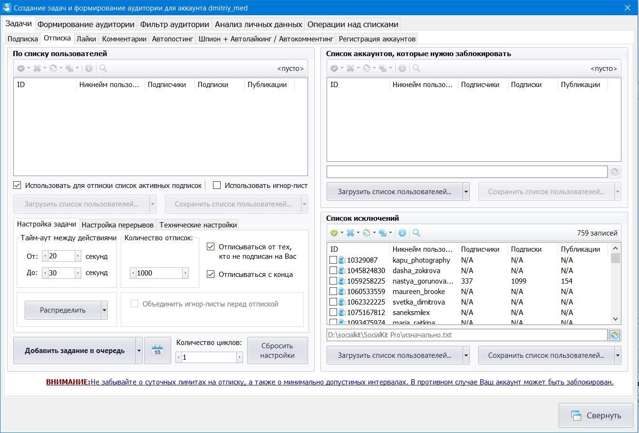Image resolution: width=639 pixels, height=433 pixels.
Task: Increase the unfollow count 1000 stepper
Action: point(185,273)
